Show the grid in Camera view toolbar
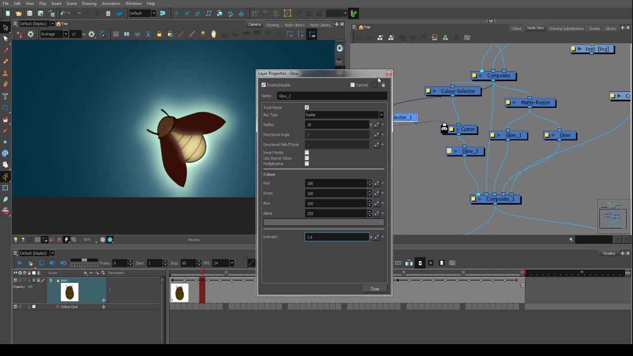The width and height of the screenshot is (633, 356). click(x=116, y=34)
